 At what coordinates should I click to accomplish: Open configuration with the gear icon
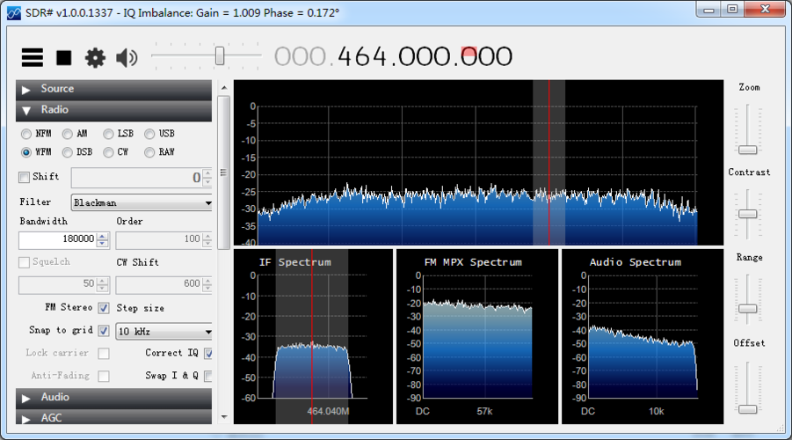click(x=95, y=58)
